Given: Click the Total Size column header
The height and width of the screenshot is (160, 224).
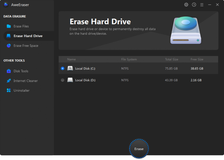Looking at the screenshot, I should pyautogui.click(x=172, y=59).
